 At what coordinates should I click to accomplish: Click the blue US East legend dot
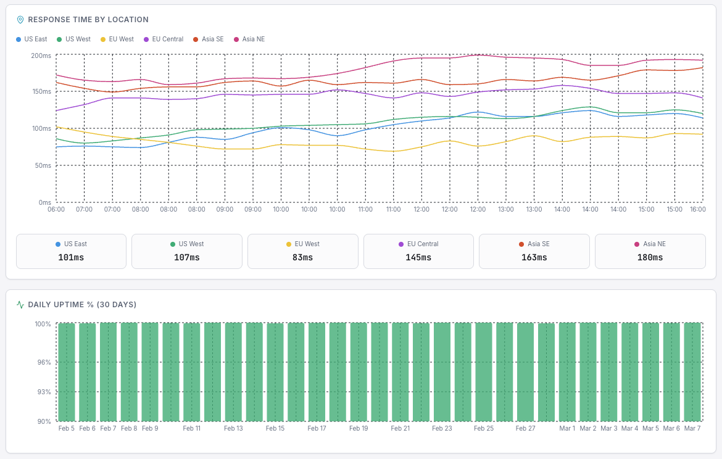point(20,39)
